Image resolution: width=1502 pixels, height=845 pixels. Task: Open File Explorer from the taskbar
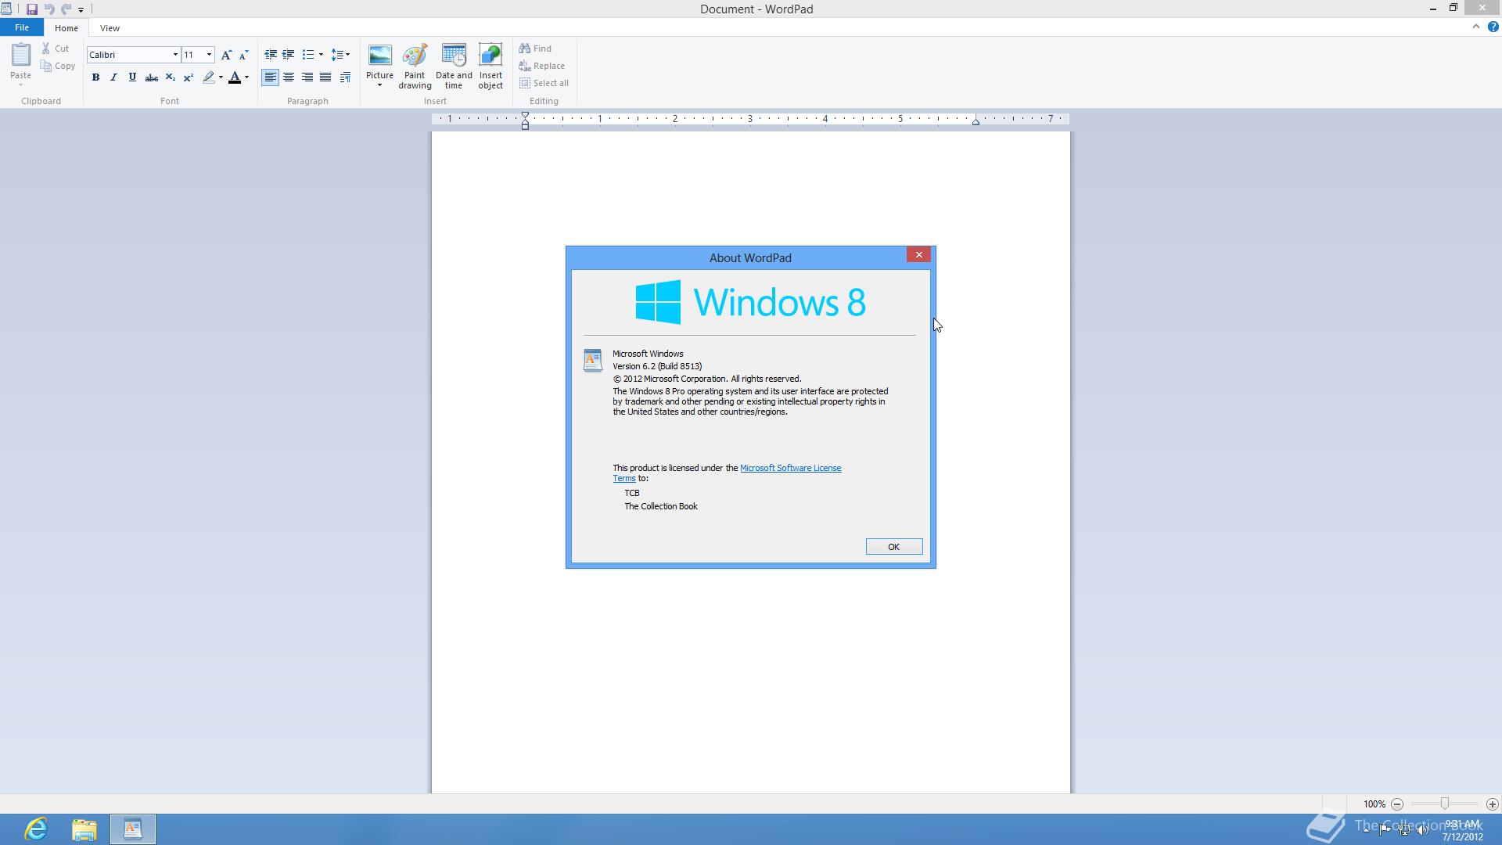click(x=84, y=829)
